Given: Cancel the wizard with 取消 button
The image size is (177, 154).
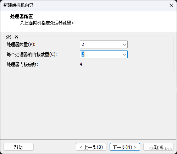Looking at the screenshot, I should click(x=159, y=147).
